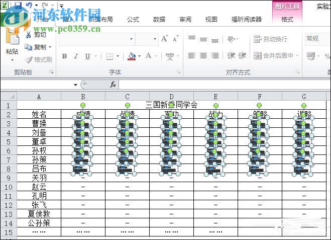Viewport: 331px width, 240px height.
Task: Click the Font Color letter A
Action: 148,56
